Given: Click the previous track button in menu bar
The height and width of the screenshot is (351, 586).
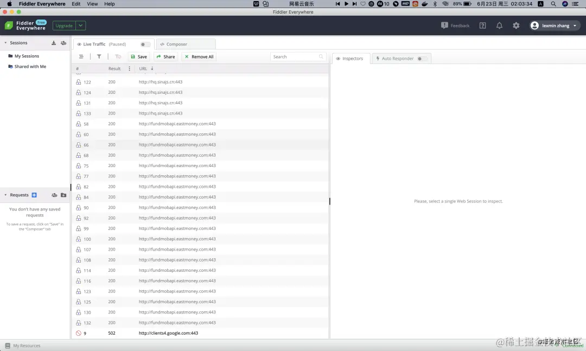Looking at the screenshot, I should coord(337,4).
